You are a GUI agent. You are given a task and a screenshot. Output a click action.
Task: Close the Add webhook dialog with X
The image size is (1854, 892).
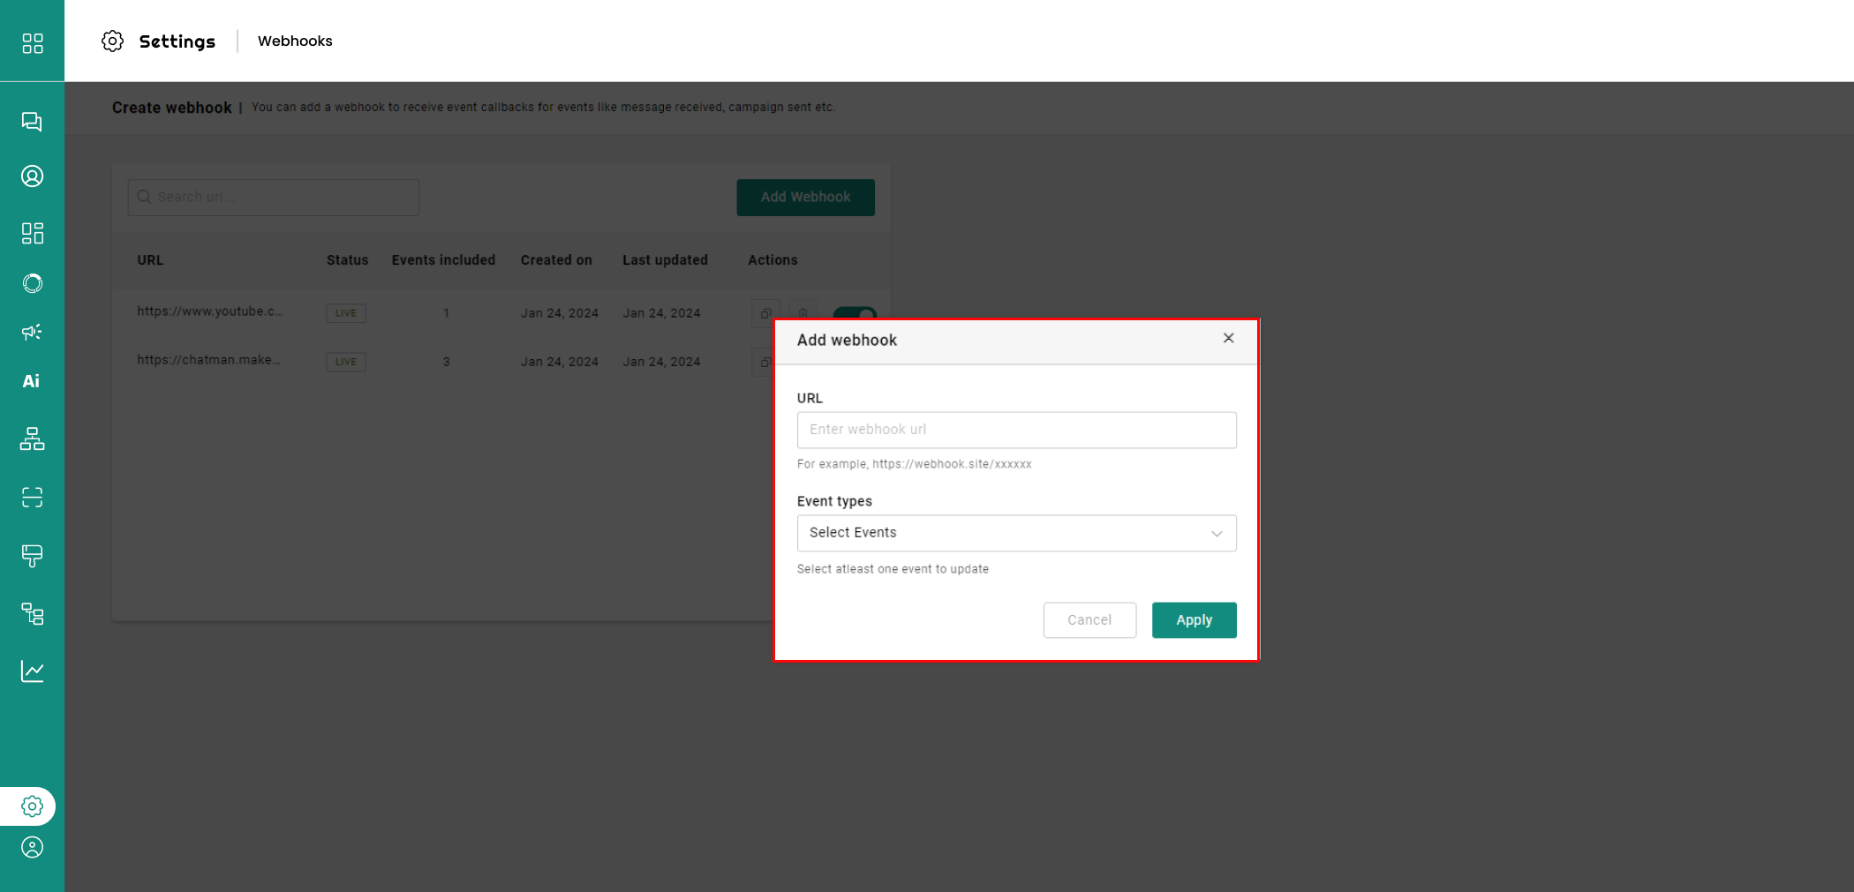click(x=1228, y=338)
